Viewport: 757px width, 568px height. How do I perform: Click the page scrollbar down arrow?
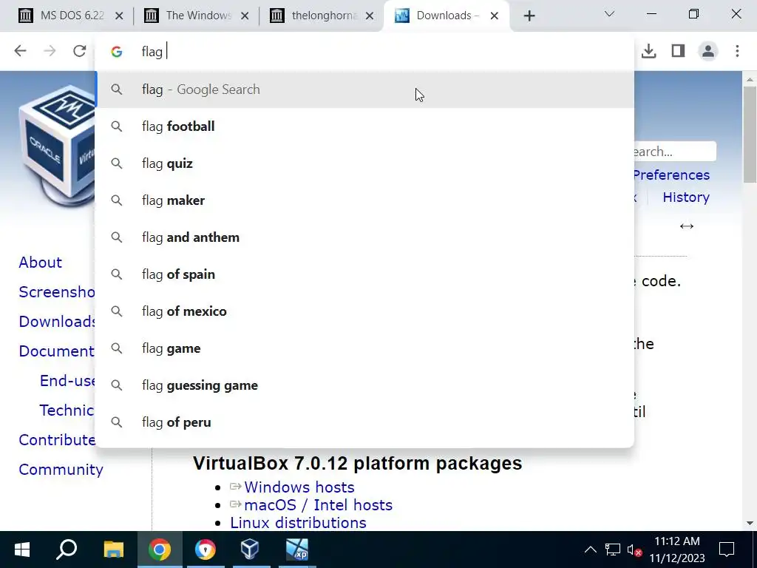click(x=750, y=523)
